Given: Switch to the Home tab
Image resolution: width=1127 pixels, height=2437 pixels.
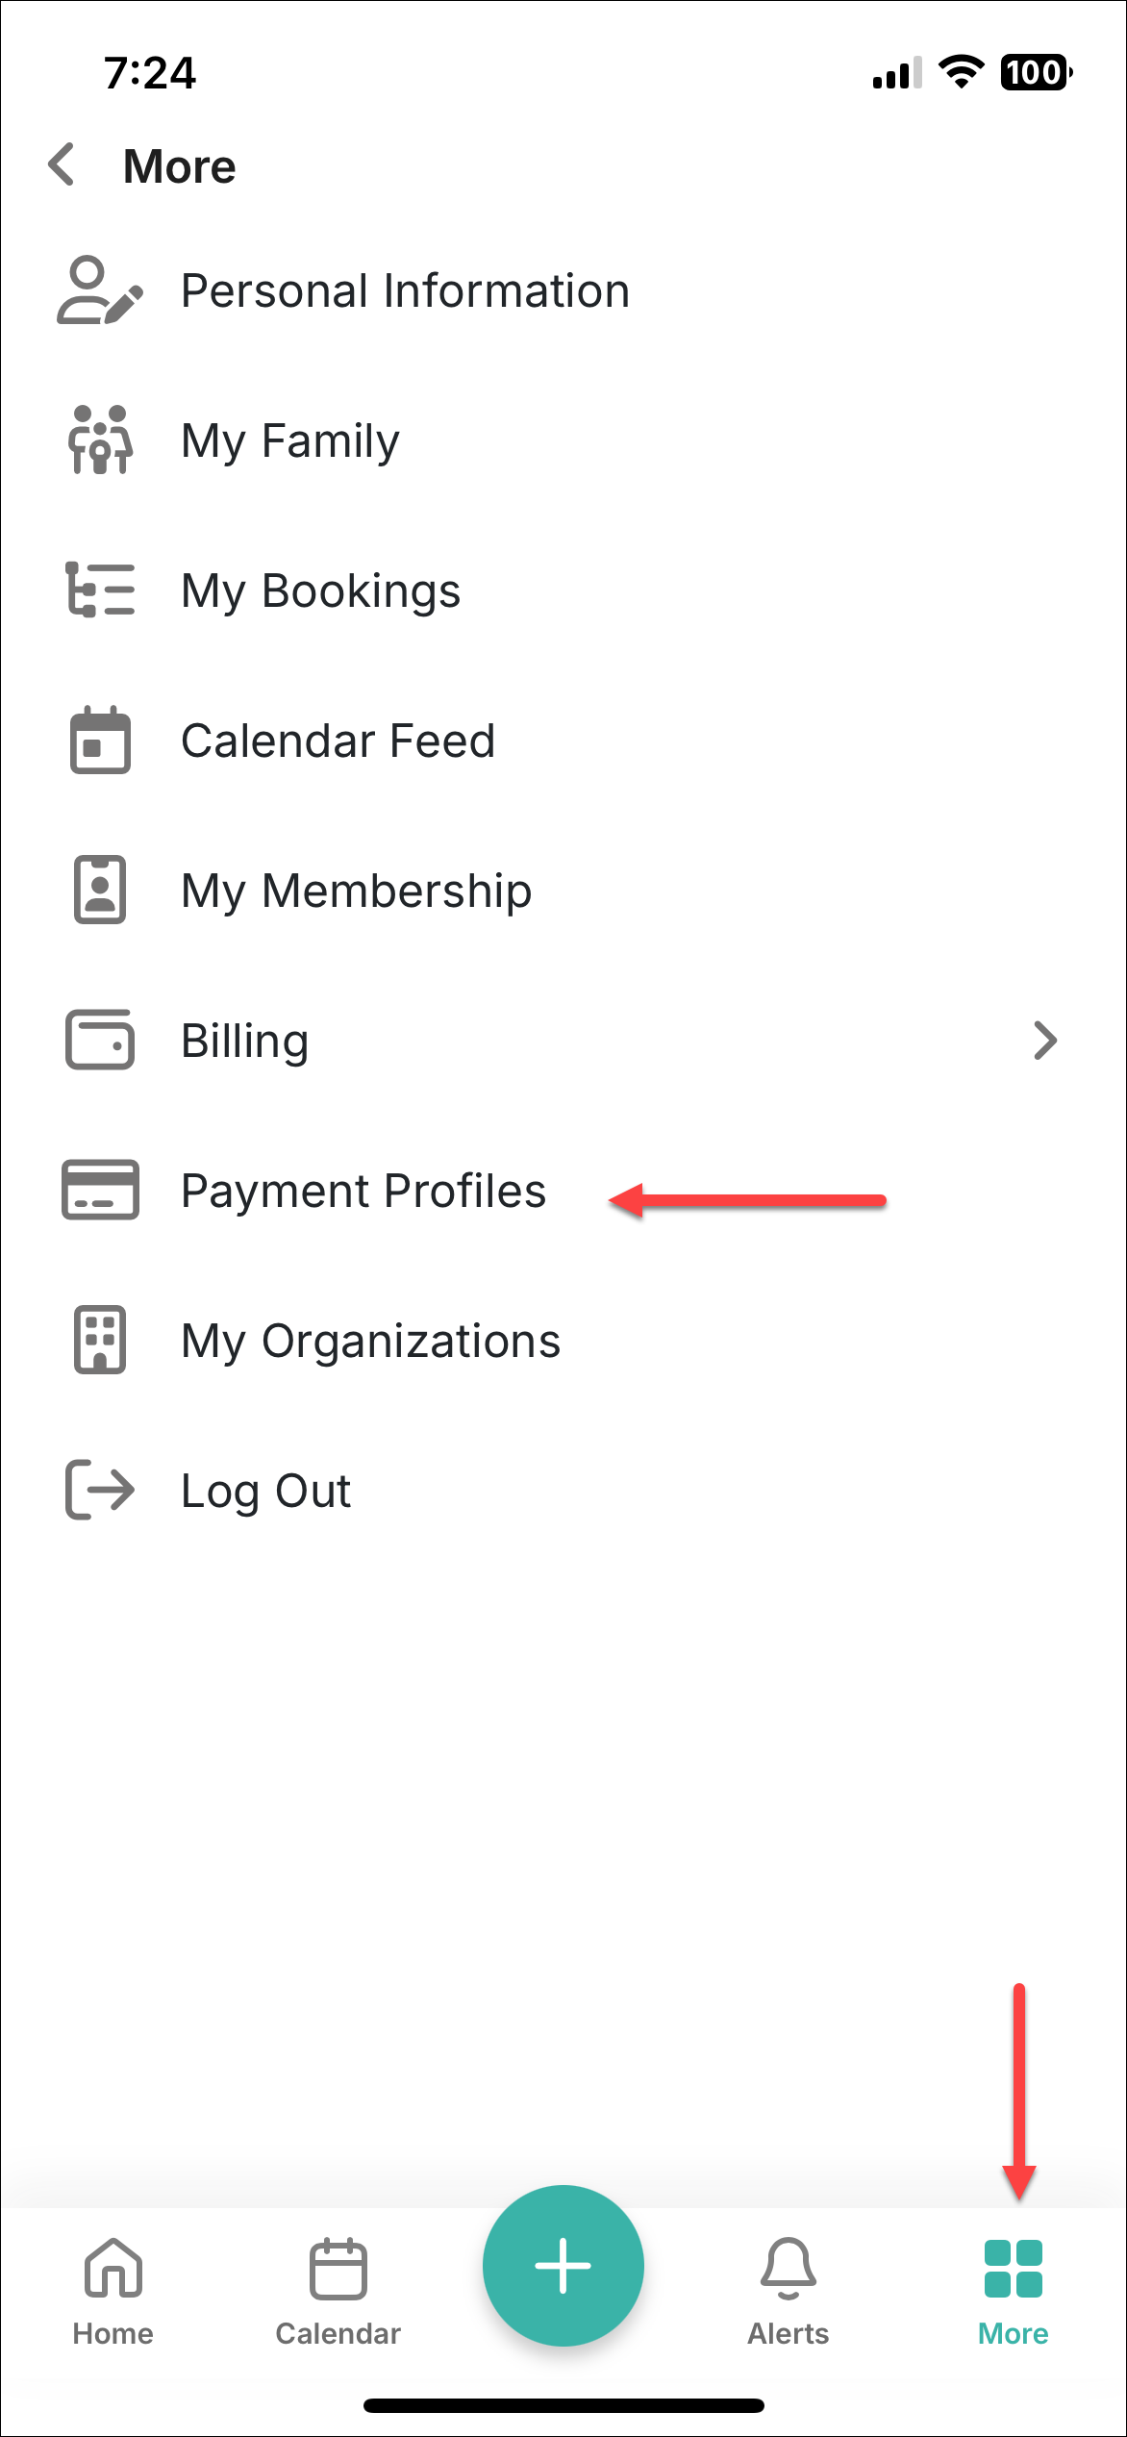Looking at the screenshot, I should click(113, 2291).
